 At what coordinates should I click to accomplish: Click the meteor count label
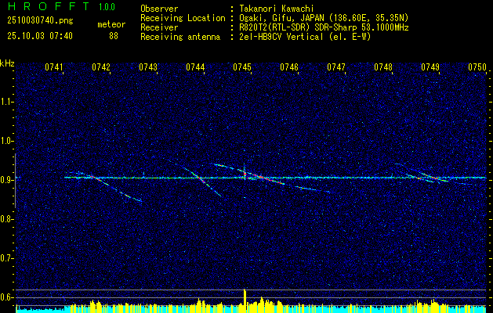[x=111, y=24]
